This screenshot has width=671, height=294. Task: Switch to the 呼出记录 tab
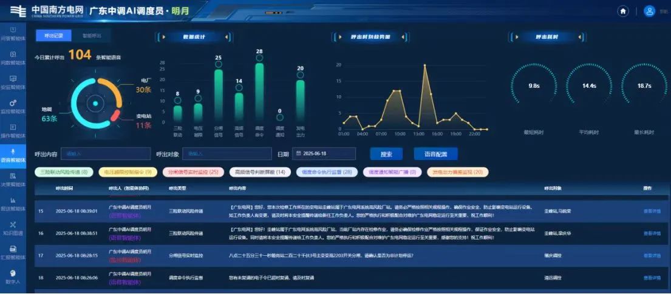(53, 35)
